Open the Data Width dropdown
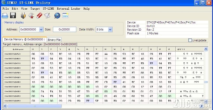 tap(110, 29)
